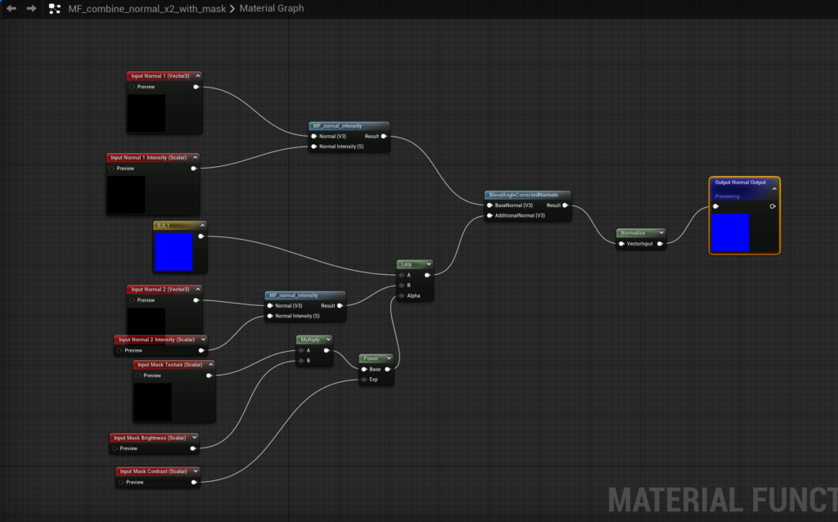Click Output Normal Output input pin
Screen dimensions: 838x522
coord(715,206)
